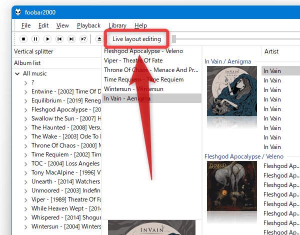Select playlist Wintersun - Wintersun

151,89
